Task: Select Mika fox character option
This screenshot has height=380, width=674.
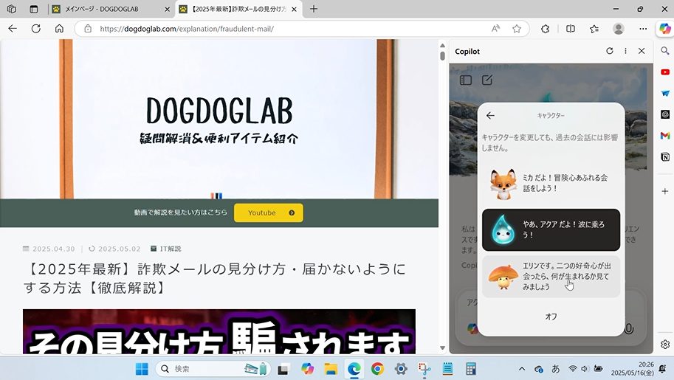Action: click(551, 184)
